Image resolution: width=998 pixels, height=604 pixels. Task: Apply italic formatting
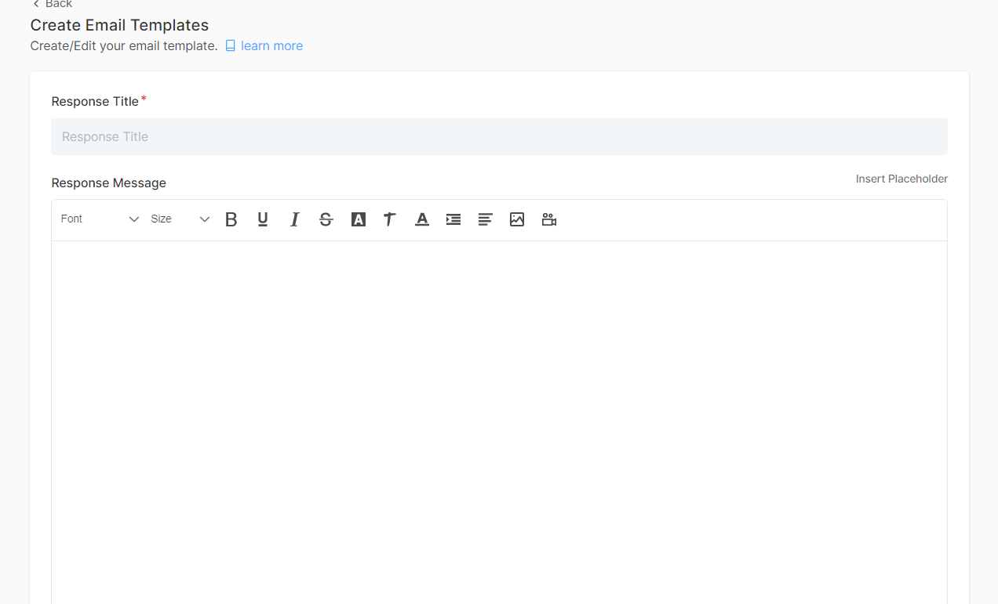point(294,219)
